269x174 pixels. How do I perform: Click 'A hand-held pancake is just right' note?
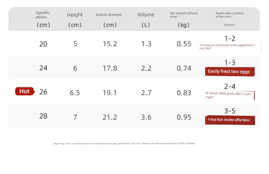(x=228, y=95)
